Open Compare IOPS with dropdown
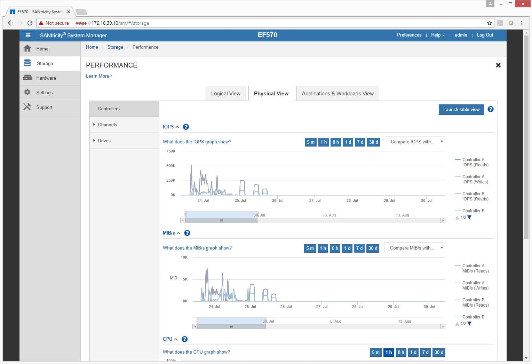 (415, 142)
